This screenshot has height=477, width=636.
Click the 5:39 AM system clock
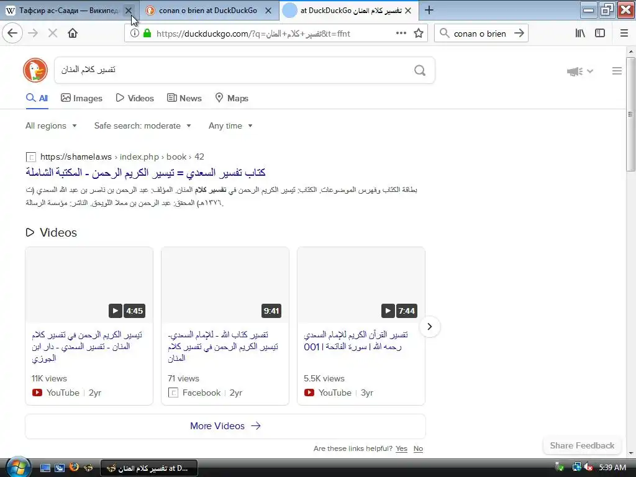(612, 468)
